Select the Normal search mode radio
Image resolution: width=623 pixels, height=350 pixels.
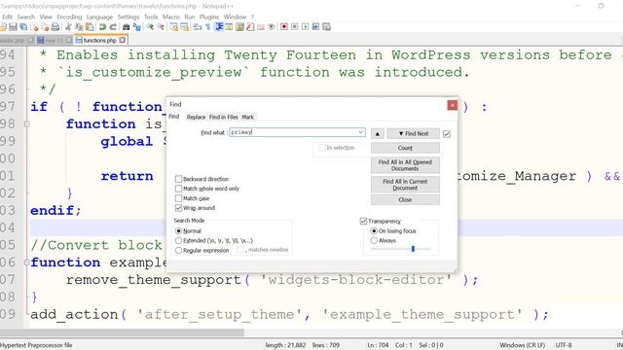coord(179,231)
